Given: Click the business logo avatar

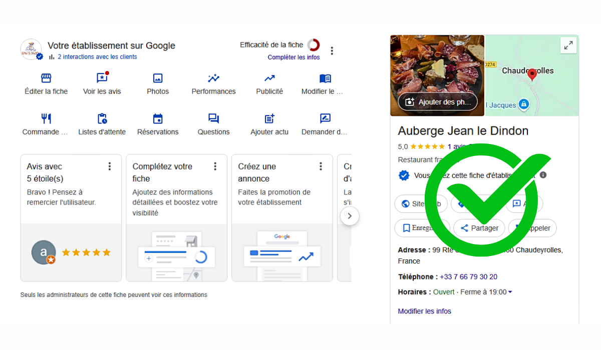Looking at the screenshot, I should coord(31,49).
